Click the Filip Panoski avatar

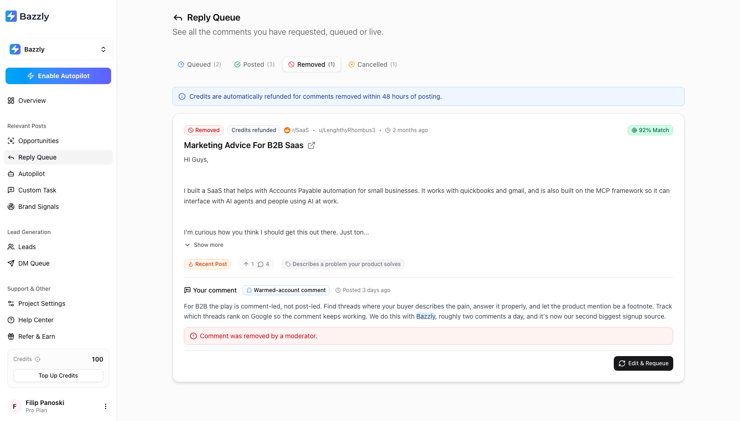(x=15, y=406)
